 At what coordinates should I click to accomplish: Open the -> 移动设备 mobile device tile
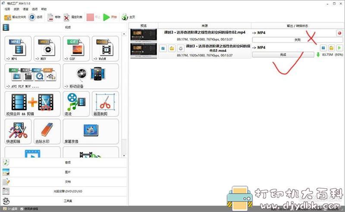(x=91, y=76)
